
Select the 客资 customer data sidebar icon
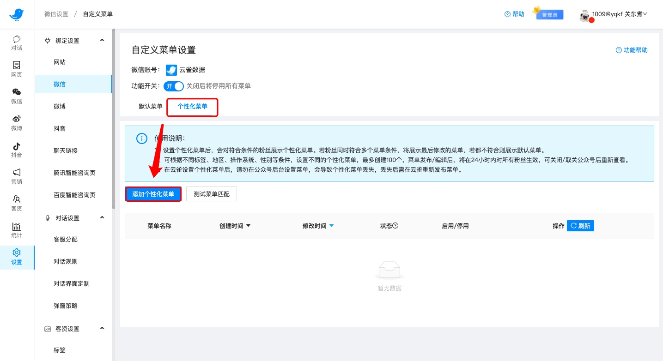[17, 204]
